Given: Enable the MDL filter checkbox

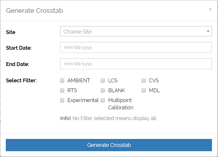Looking at the screenshot, I should point(143,90).
